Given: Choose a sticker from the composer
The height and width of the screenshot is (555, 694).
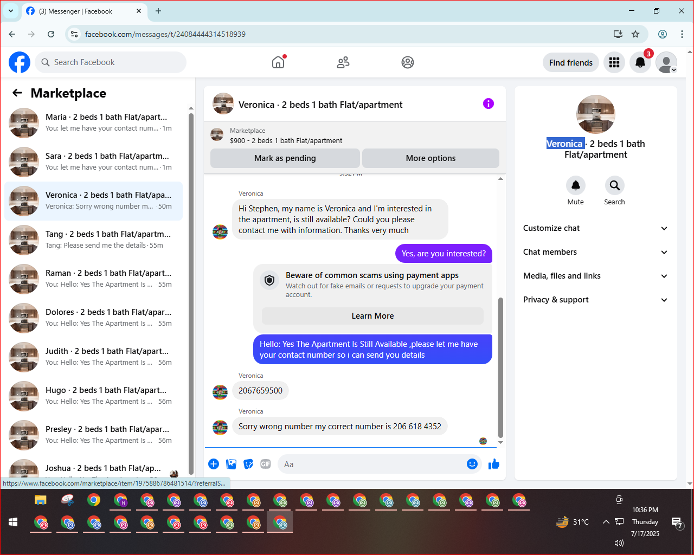Looking at the screenshot, I should [x=248, y=464].
